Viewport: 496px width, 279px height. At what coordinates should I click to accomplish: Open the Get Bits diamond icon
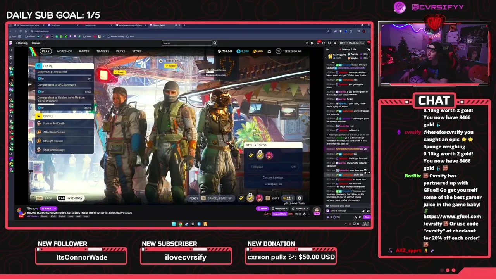335,43
